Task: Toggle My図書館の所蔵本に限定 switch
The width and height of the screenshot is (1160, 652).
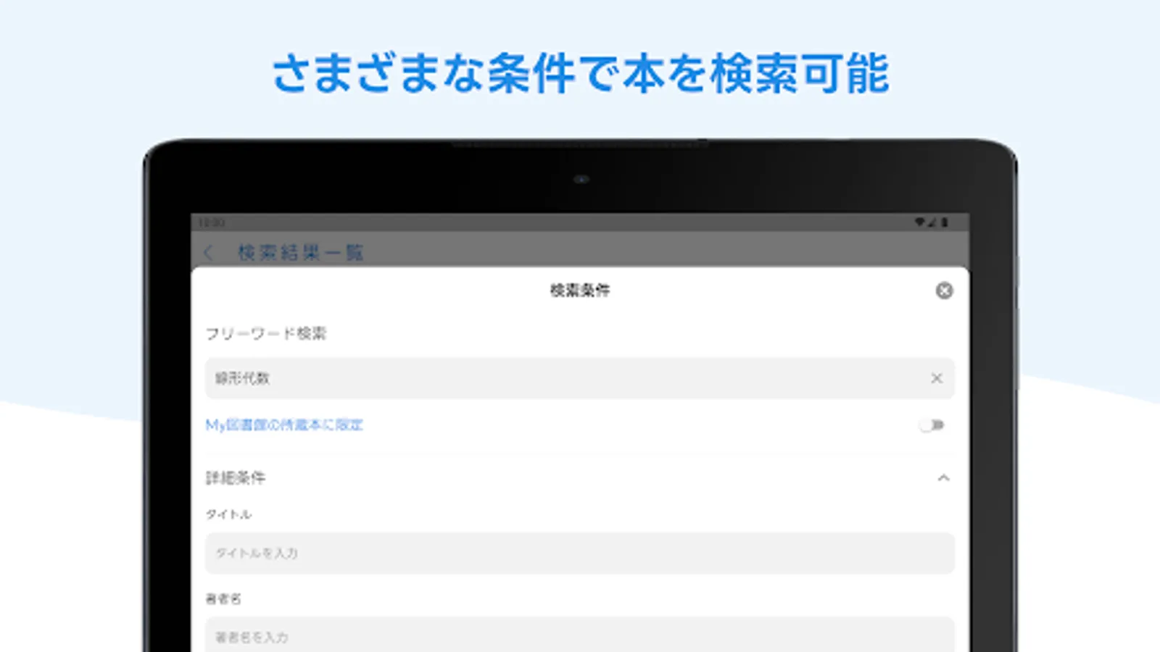Action: [x=932, y=425]
